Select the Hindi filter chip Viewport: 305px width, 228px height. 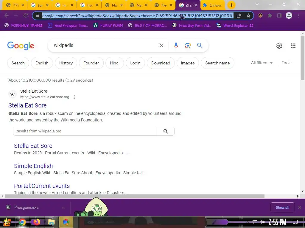(x=115, y=63)
